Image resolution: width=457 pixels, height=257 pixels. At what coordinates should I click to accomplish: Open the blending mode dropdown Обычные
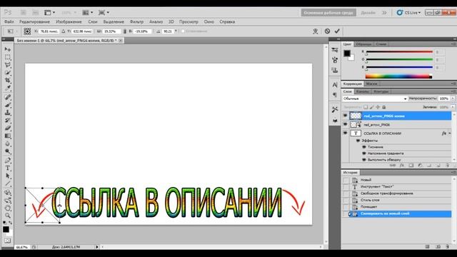pyautogui.click(x=375, y=99)
